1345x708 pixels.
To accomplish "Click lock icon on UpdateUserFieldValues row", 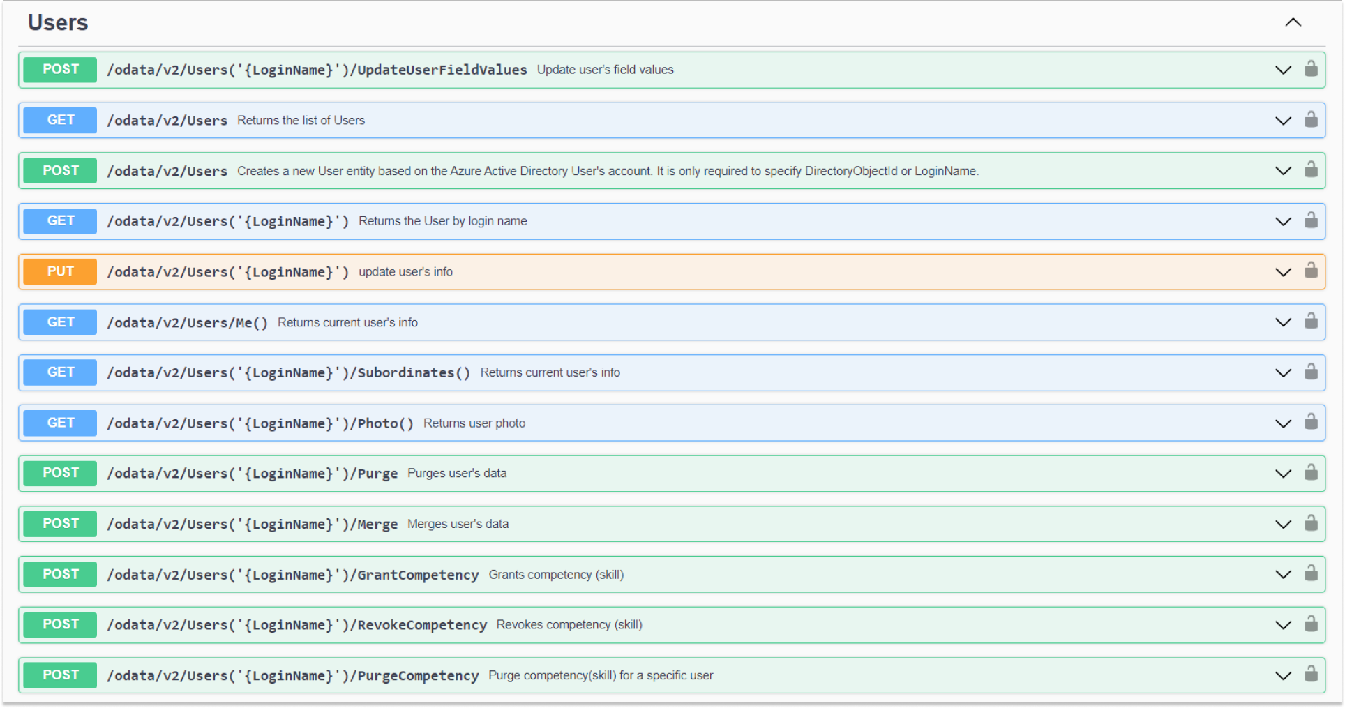I will (1311, 69).
